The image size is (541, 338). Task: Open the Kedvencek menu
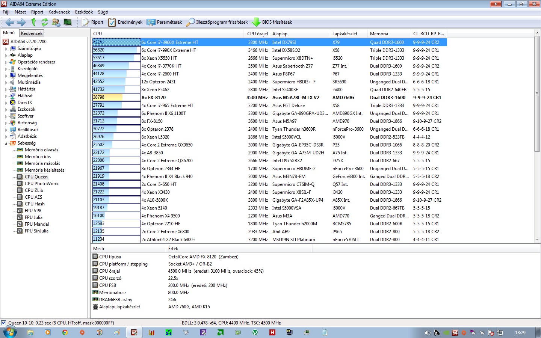(x=59, y=12)
